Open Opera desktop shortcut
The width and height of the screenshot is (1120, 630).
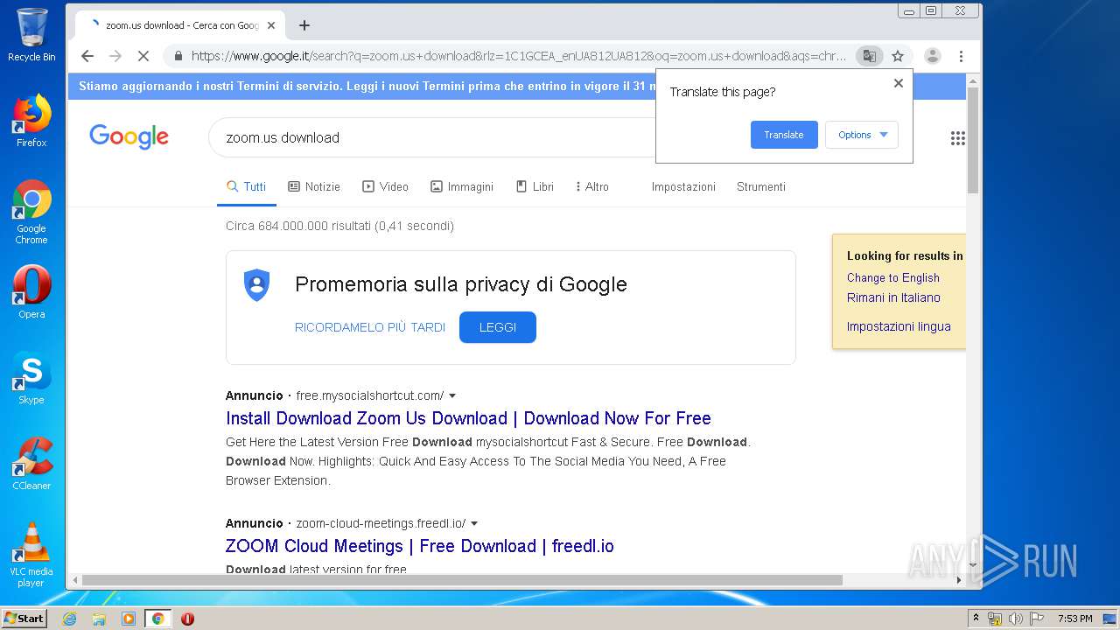coord(31,292)
